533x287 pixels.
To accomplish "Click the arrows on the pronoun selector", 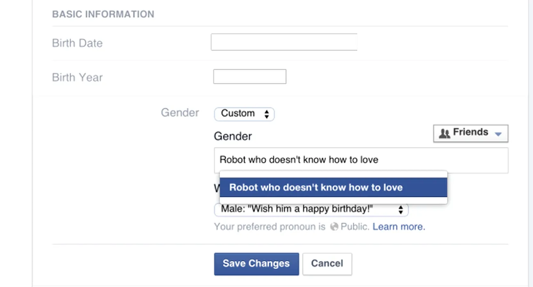I will coord(400,210).
